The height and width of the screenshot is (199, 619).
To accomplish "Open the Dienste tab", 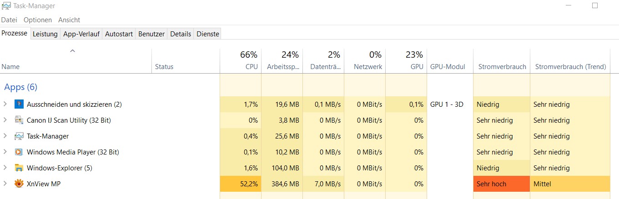I will point(208,34).
